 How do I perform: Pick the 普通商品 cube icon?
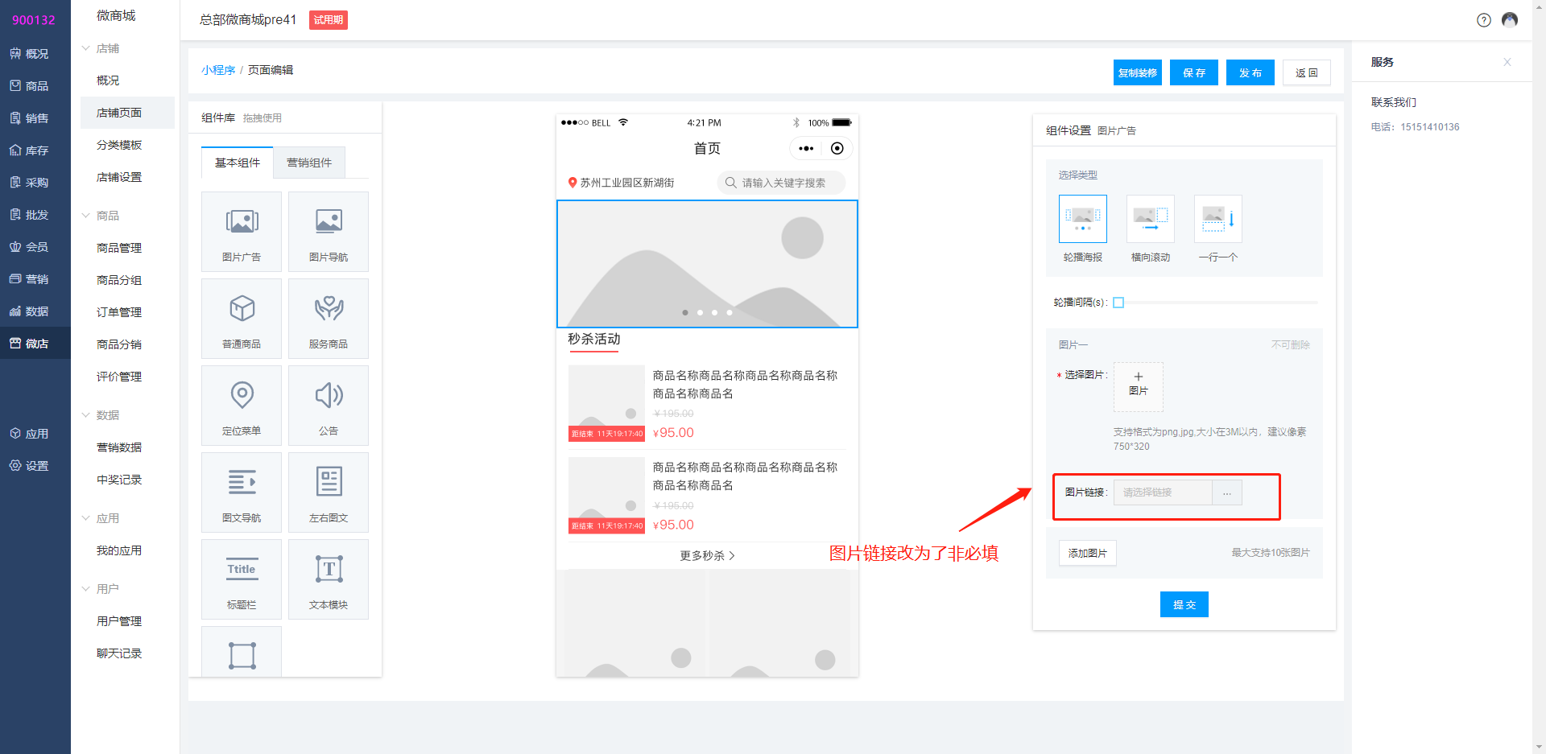click(242, 308)
